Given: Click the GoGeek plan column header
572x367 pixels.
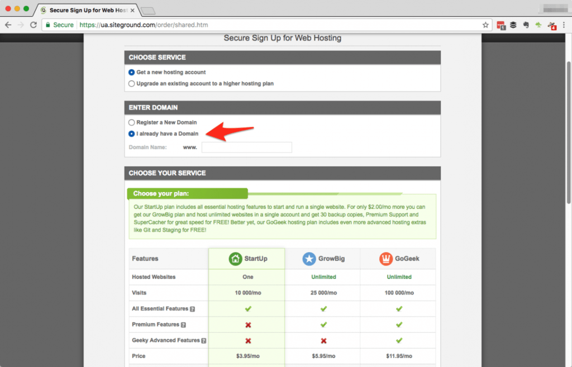Looking at the screenshot, I should [x=398, y=259].
